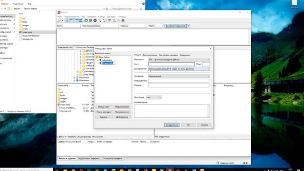Image resolution: width=304 pixels, height=171 pixels.
Task: Switch to the 'Настройки передачи' tab
Action: click(x=168, y=55)
